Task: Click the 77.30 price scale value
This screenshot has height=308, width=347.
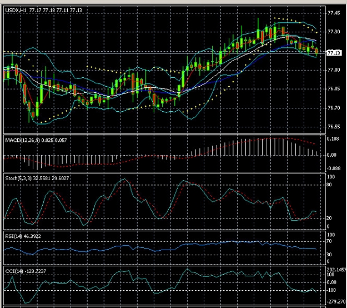Action: click(334, 32)
